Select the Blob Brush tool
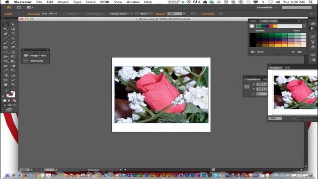The height and width of the screenshot is (179, 318). (x=5, y=47)
